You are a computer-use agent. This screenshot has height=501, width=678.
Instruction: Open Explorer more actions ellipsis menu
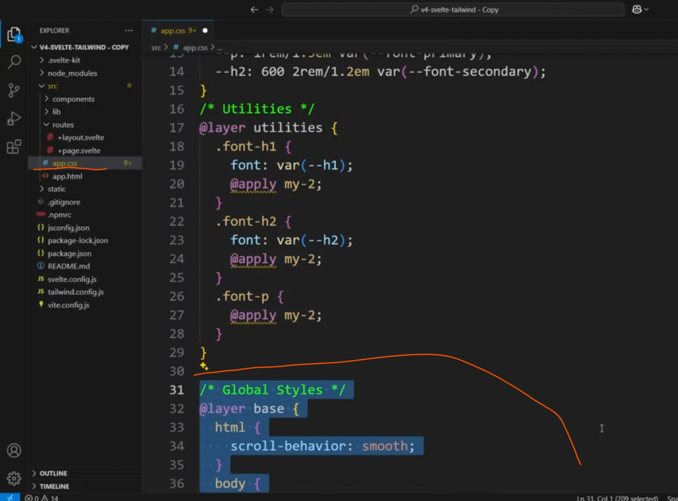pos(128,30)
